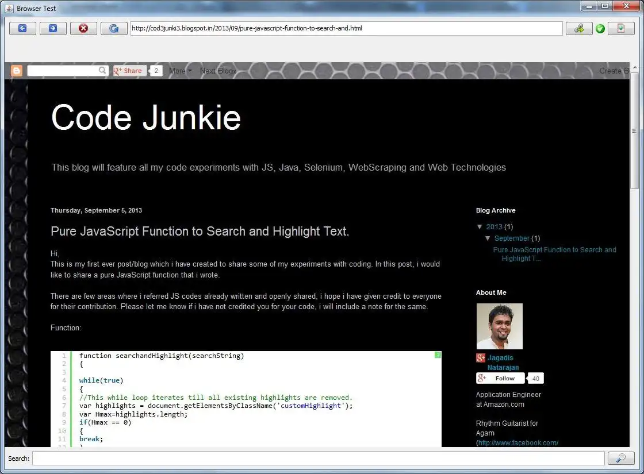Click the About Me heading

click(491, 292)
